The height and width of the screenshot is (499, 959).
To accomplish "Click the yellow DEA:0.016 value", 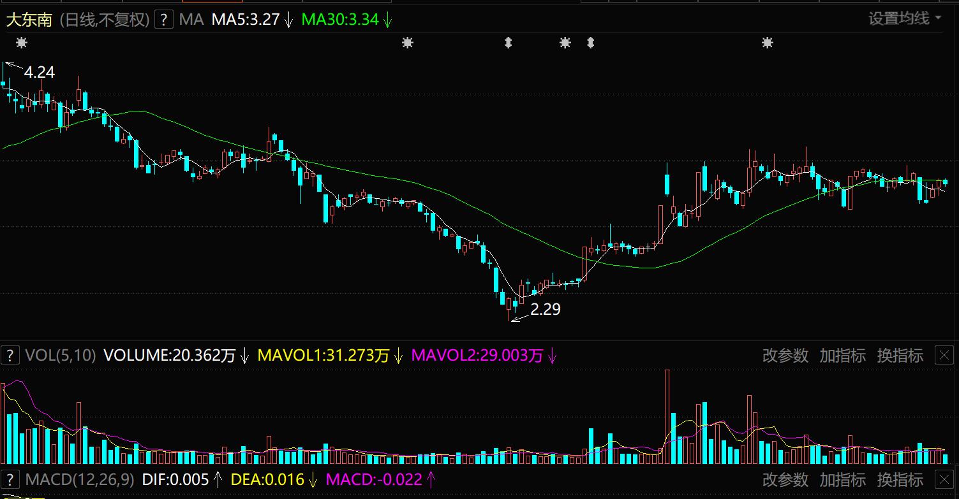I will [x=268, y=479].
